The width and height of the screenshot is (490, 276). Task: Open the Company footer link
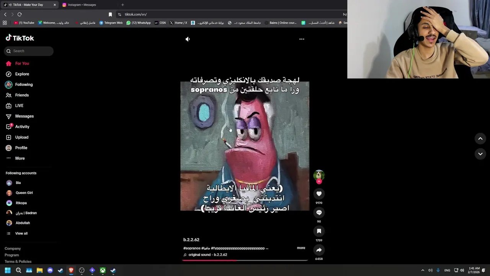point(13,249)
